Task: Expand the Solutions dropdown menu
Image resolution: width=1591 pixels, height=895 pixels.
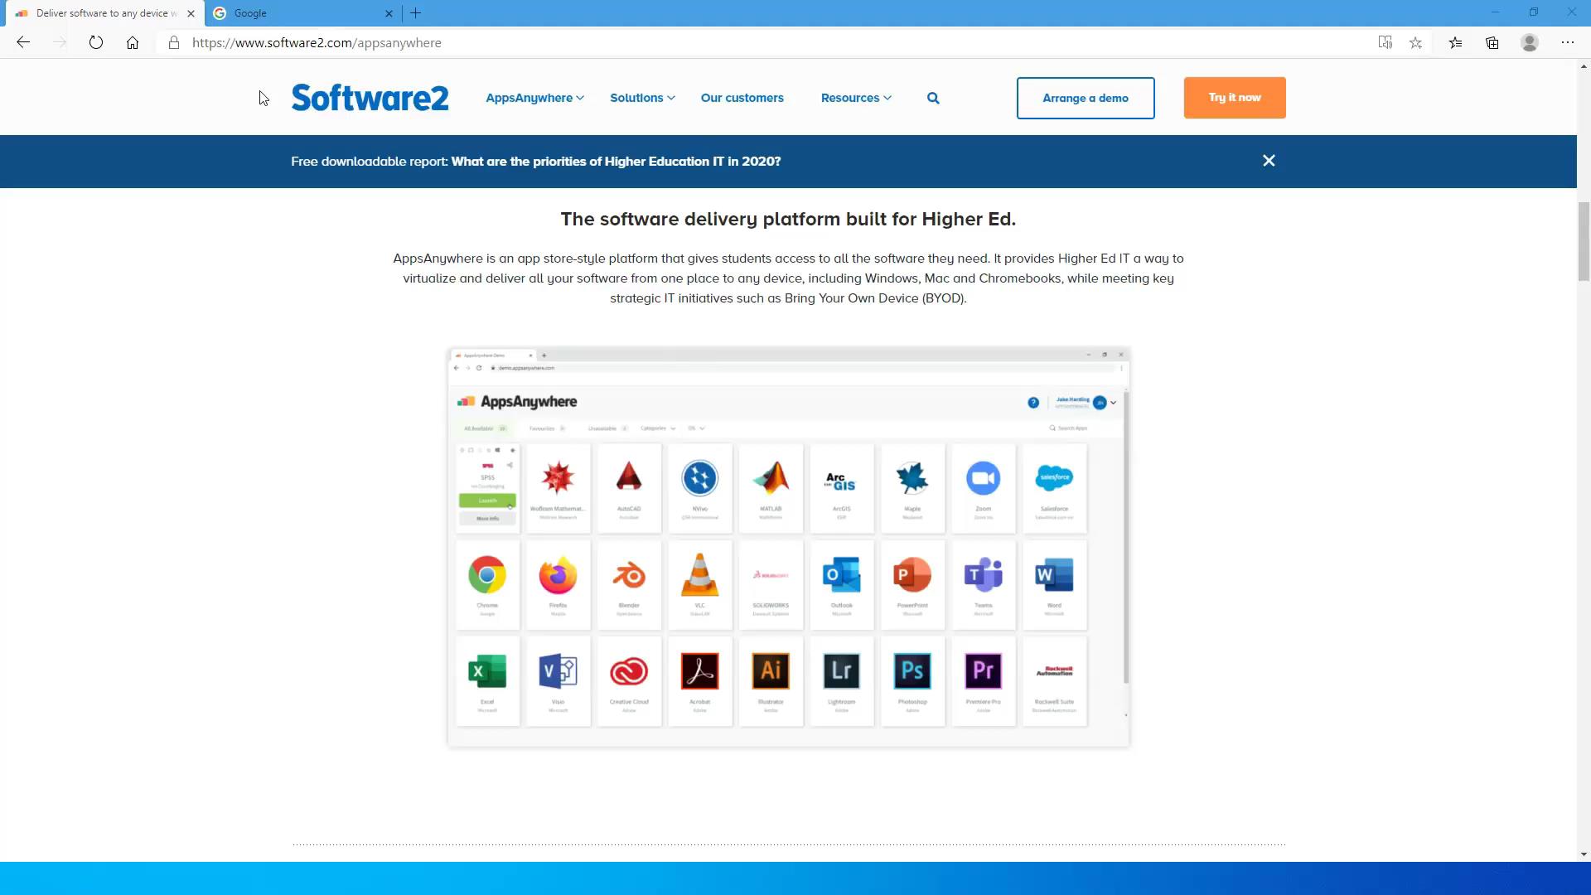Action: point(642,98)
